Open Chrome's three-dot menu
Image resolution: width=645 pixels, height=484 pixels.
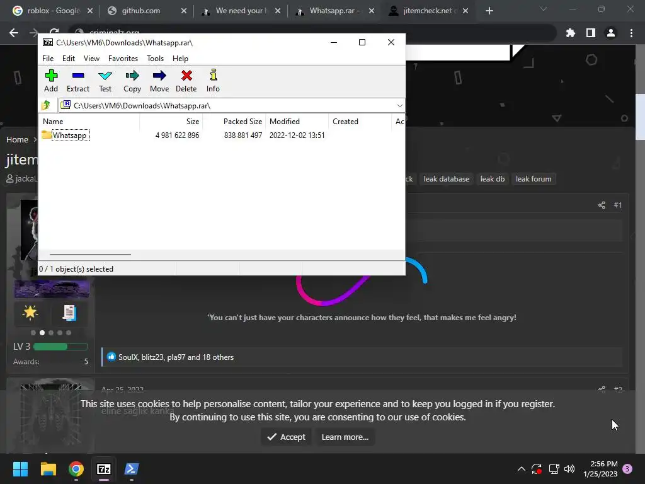pos(631,33)
